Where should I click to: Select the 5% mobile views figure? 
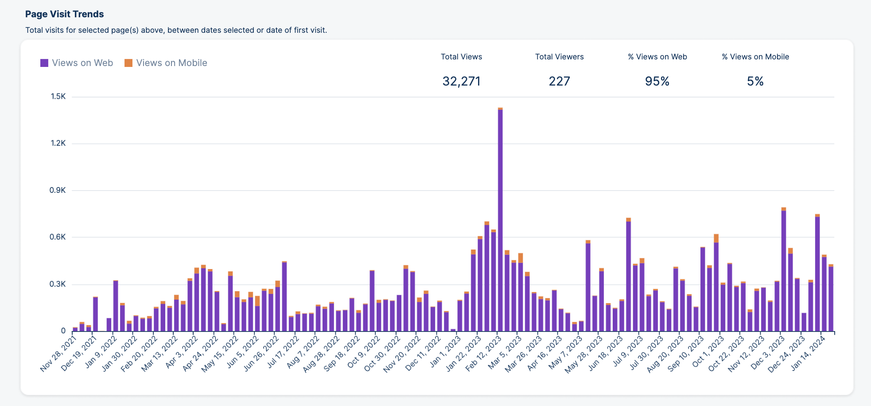(x=755, y=81)
